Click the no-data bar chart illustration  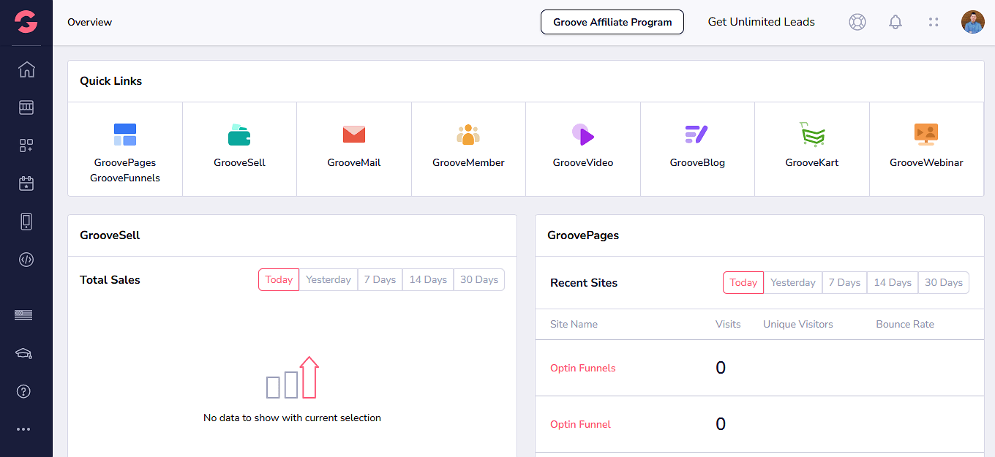pyautogui.click(x=293, y=377)
